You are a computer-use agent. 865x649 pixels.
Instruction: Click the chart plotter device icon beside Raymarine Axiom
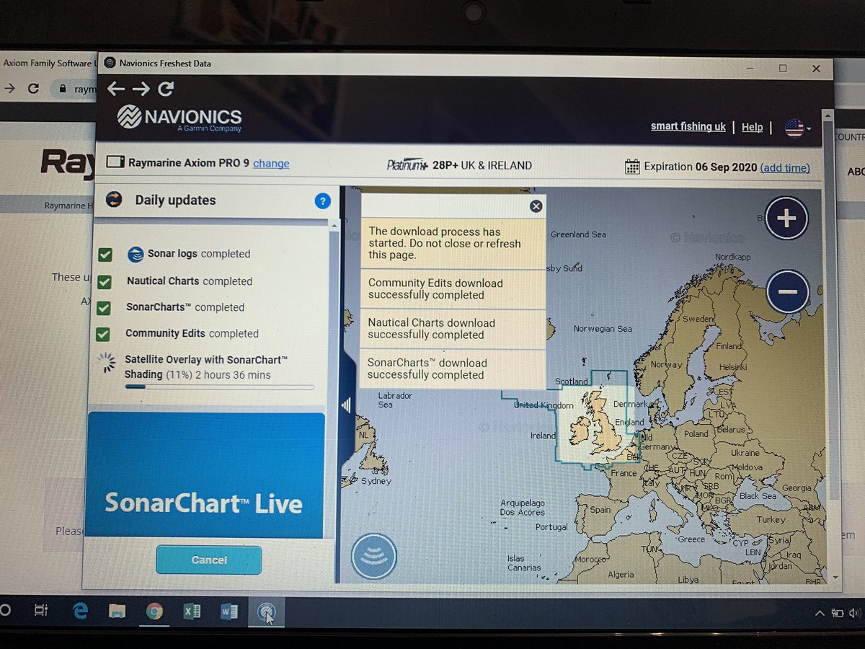click(x=115, y=162)
